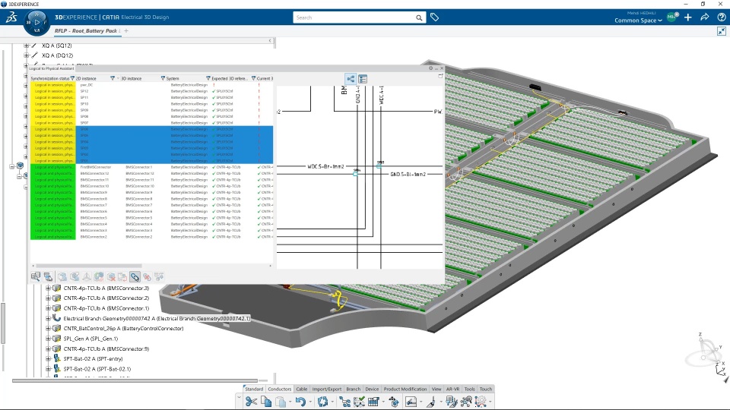Click the check-mark grid icon in toolbar
730x410 pixels.
[x=359, y=401]
